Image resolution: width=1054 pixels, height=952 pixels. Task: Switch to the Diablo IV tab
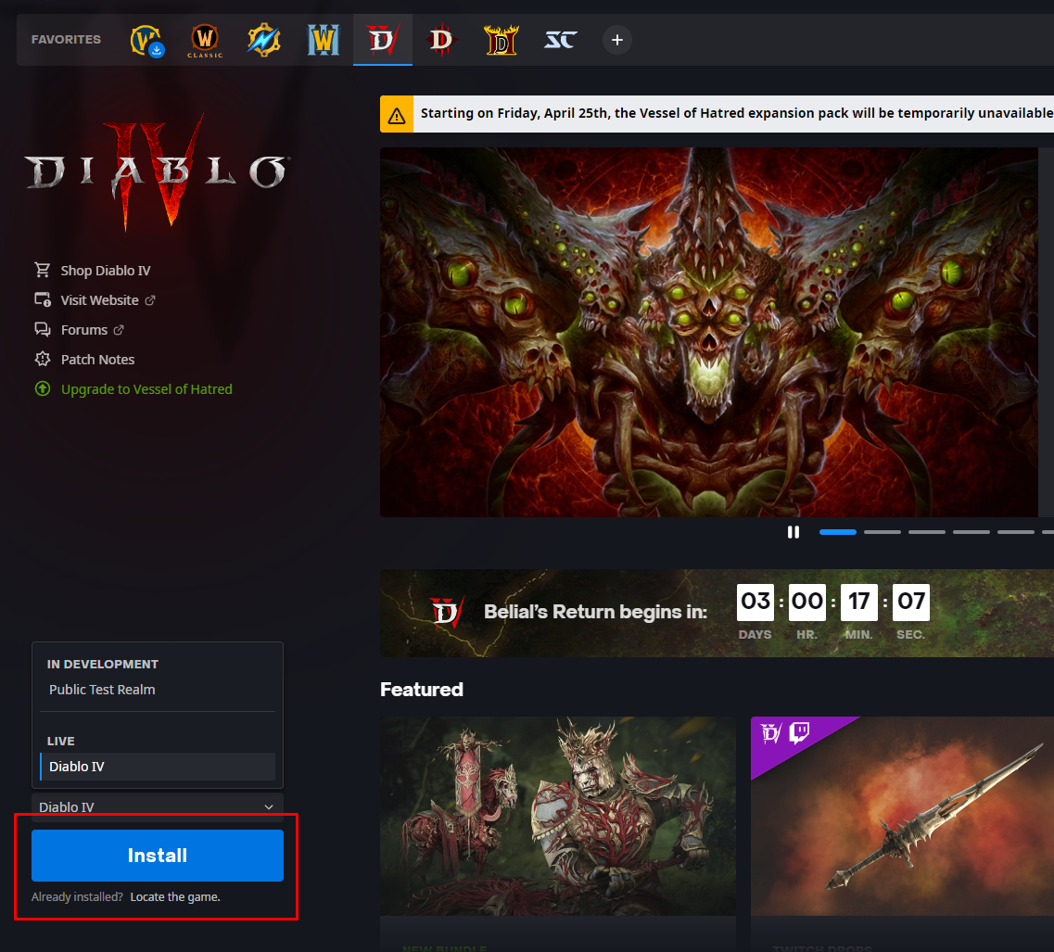(383, 40)
